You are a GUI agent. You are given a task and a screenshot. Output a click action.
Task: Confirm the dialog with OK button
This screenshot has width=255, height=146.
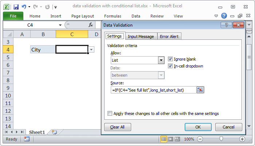(198, 127)
